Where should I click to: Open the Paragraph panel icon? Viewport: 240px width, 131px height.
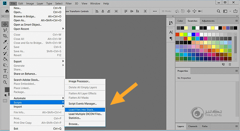(171, 38)
